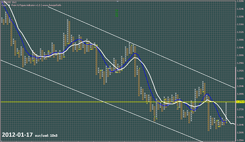
Task: Click the 1.3046 price scale label
Action: [x=240, y=47]
